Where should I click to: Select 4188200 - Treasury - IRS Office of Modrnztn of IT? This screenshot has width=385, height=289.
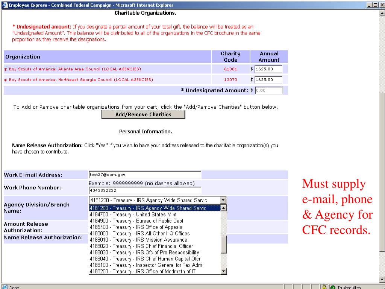click(x=155, y=272)
